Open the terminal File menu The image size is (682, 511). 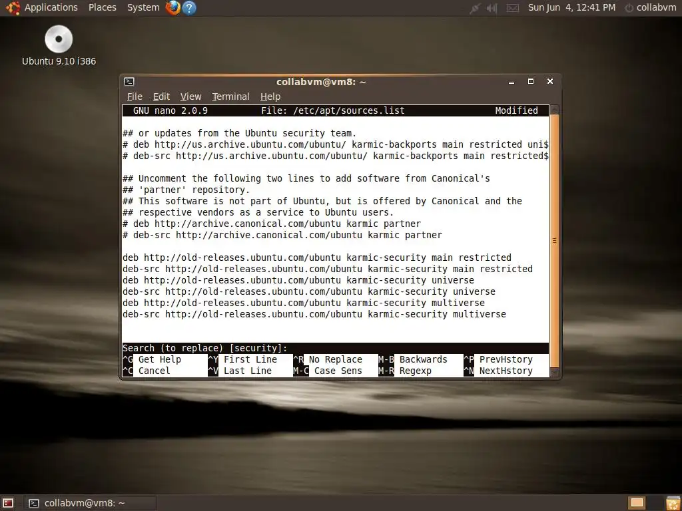point(135,96)
